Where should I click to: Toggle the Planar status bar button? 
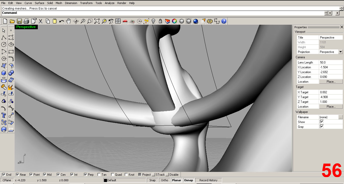[177, 180]
